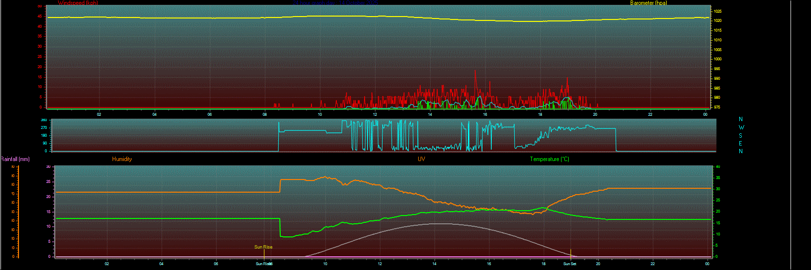Select the Barometer (hpa) legend label

[648, 3]
